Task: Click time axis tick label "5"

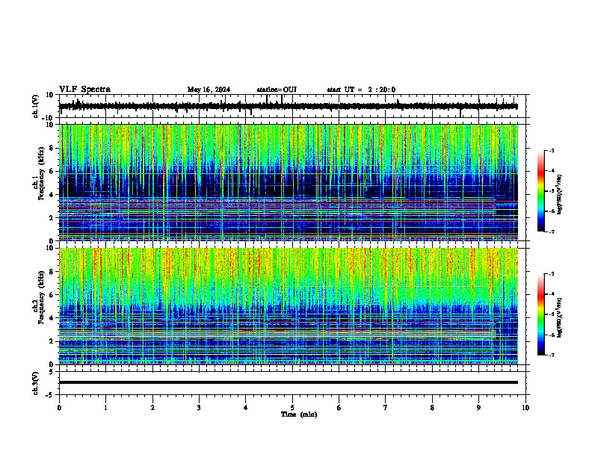Action: (x=292, y=408)
